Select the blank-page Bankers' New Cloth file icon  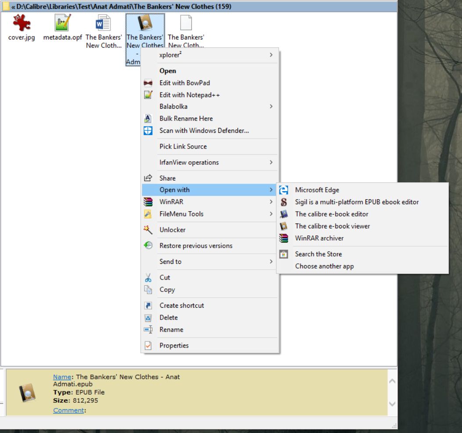(186, 23)
